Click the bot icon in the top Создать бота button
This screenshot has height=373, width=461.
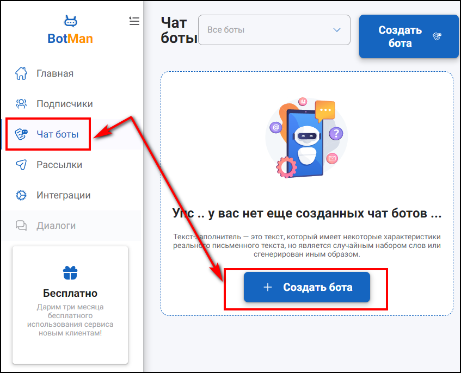(x=437, y=37)
